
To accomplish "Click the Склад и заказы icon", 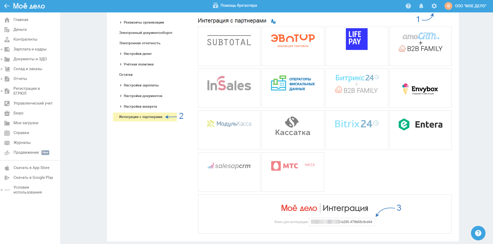I will (x=7, y=69).
